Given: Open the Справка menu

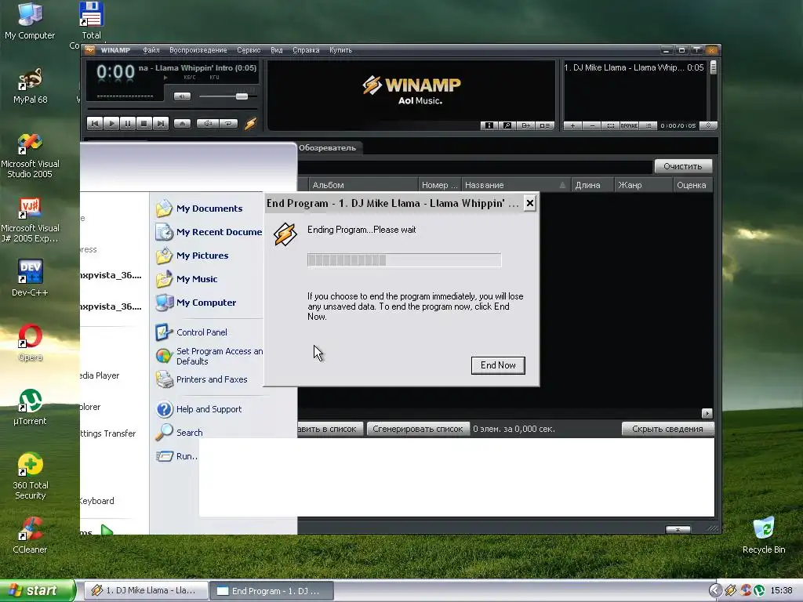Looking at the screenshot, I should [306, 50].
